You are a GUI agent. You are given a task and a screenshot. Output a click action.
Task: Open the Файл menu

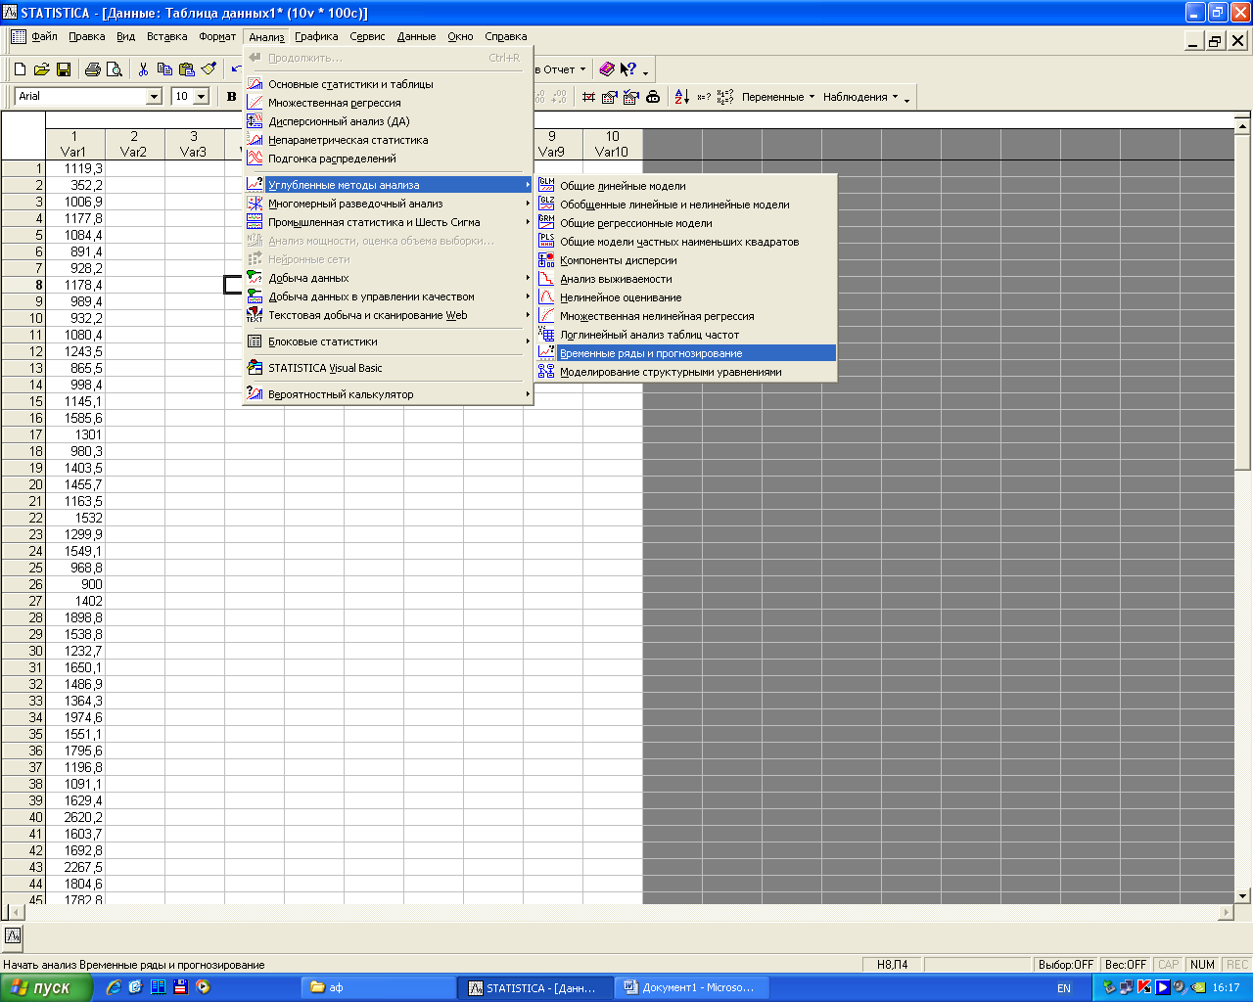point(44,36)
